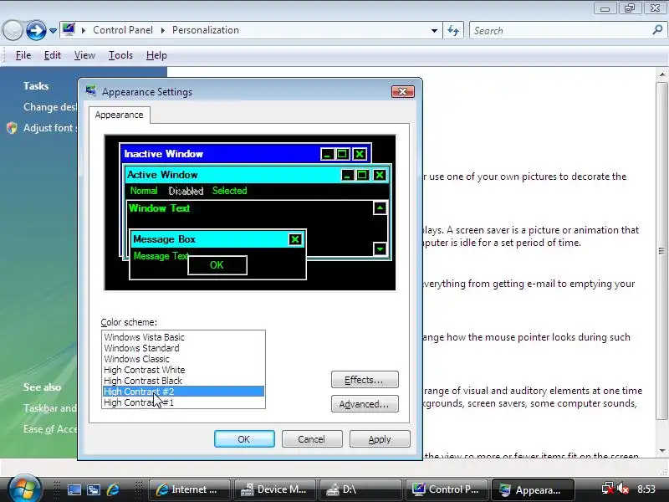The image size is (669, 502).
Task: Click the Refresh button beside address bar
Action: coord(453,31)
